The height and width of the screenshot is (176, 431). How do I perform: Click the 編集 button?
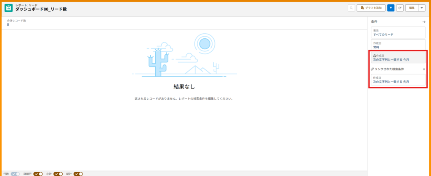click(x=412, y=8)
